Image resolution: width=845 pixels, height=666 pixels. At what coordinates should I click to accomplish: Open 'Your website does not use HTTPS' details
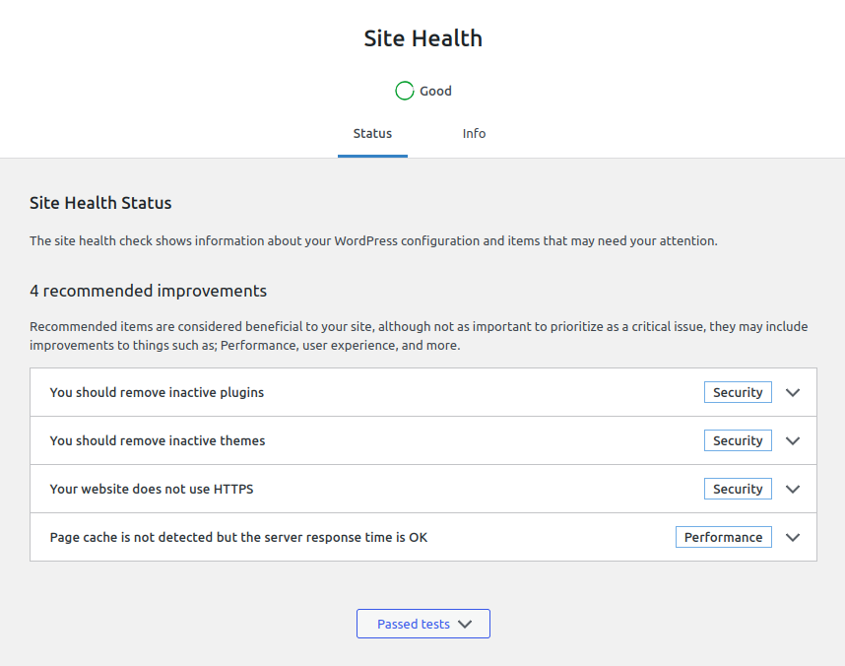coord(152,489)
